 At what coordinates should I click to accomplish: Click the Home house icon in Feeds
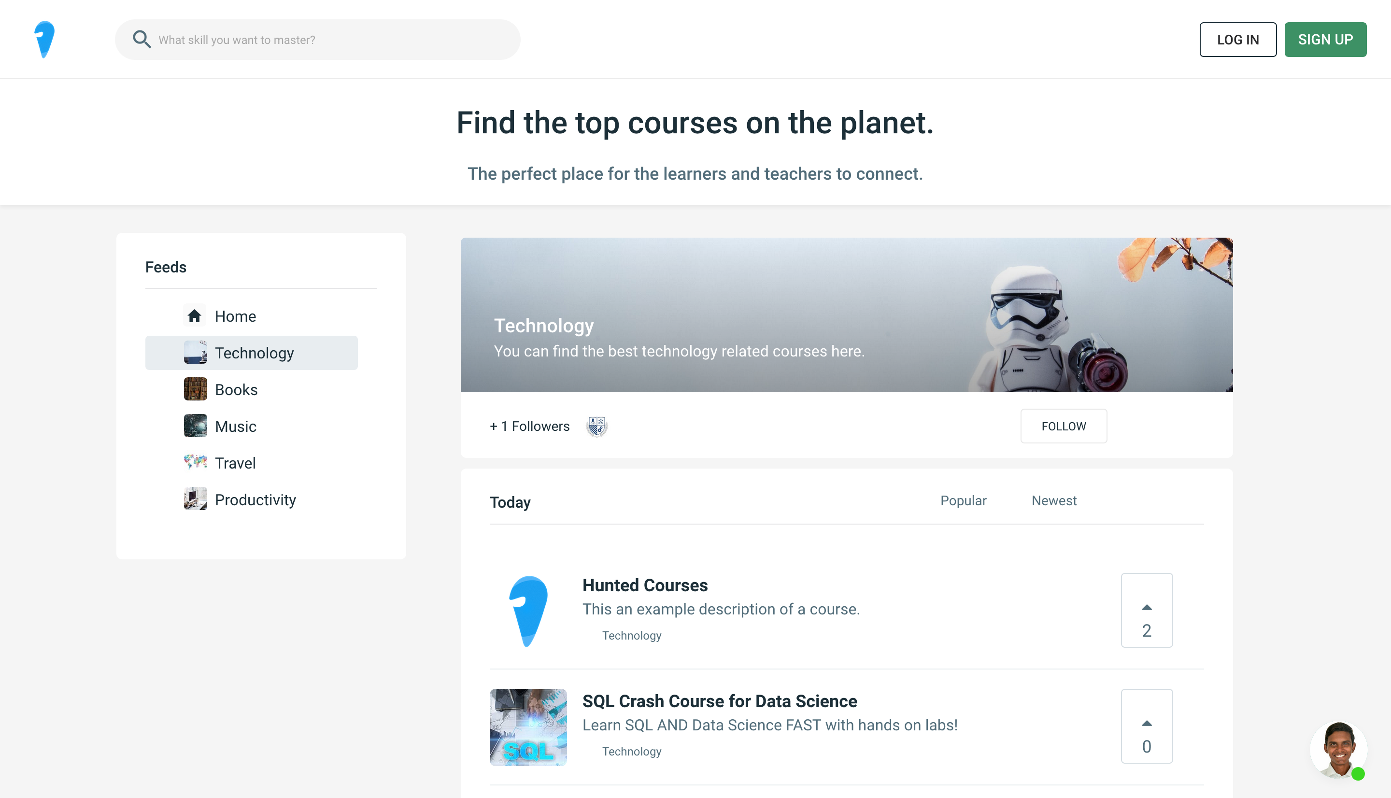195,316
